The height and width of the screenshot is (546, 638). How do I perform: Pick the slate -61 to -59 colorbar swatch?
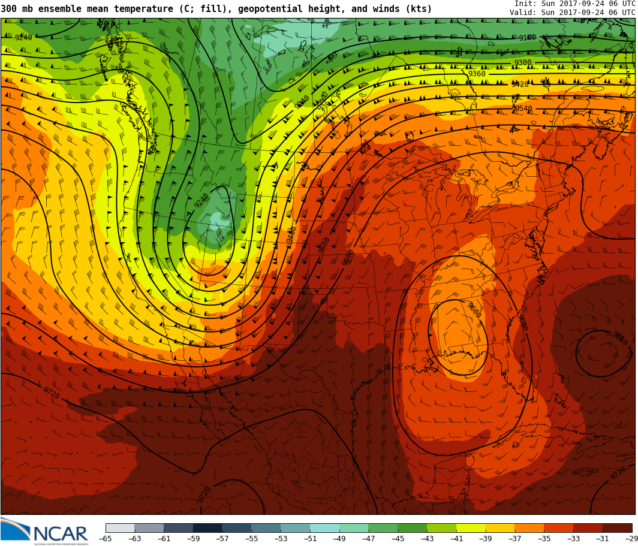(179, 527)
